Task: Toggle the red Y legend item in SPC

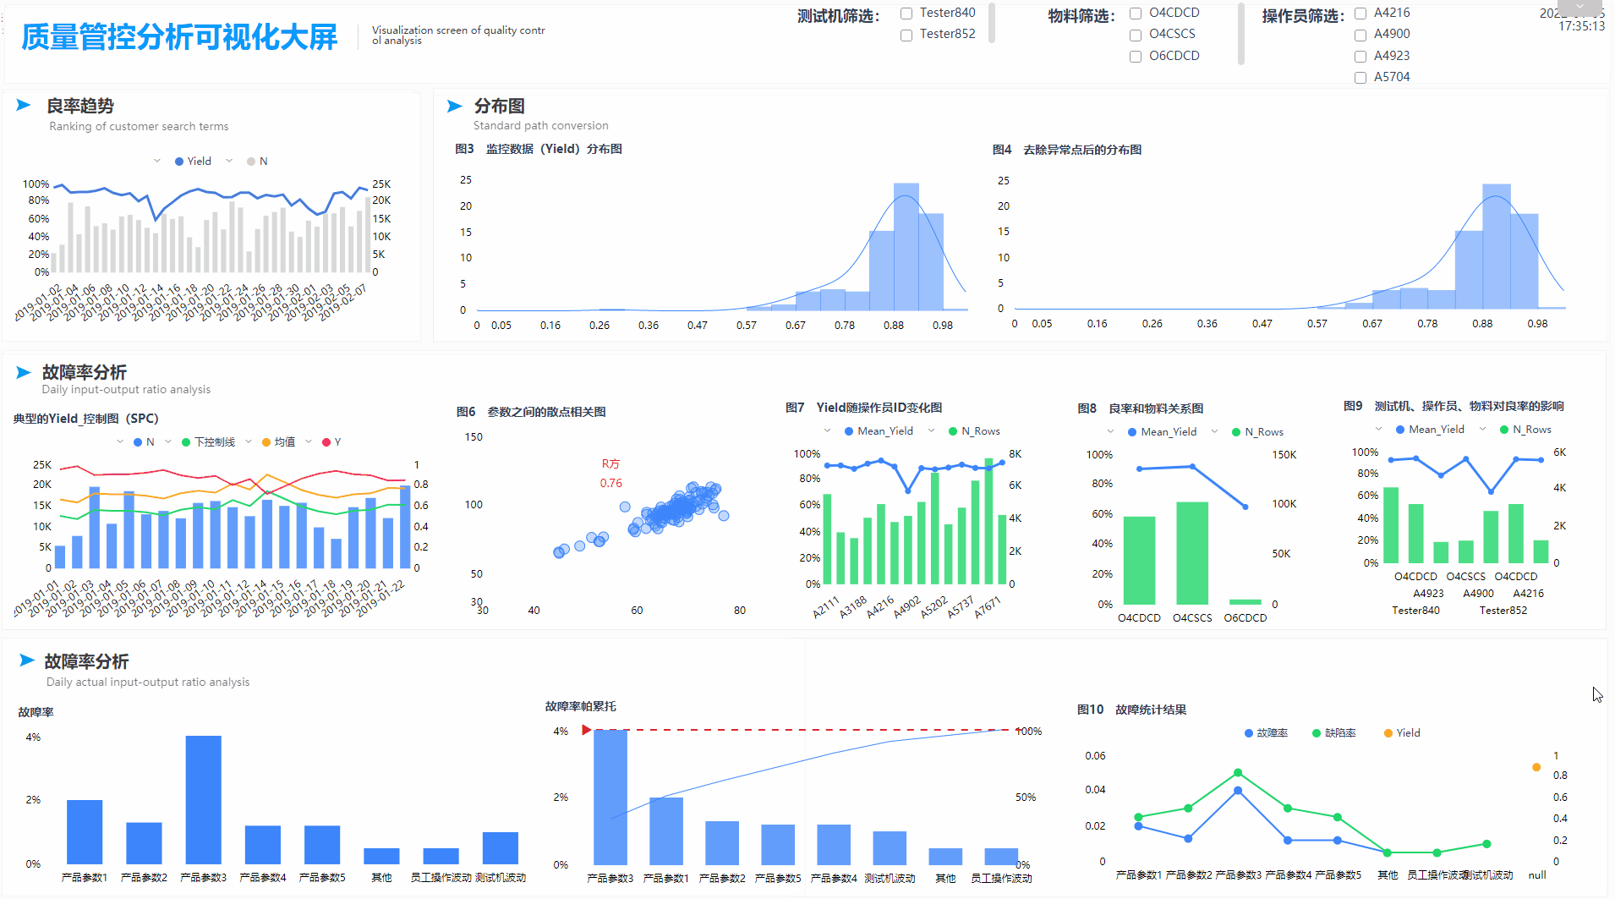Action: (331, 441)
